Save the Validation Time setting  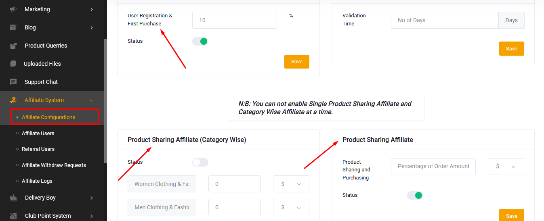coord(512,48)
